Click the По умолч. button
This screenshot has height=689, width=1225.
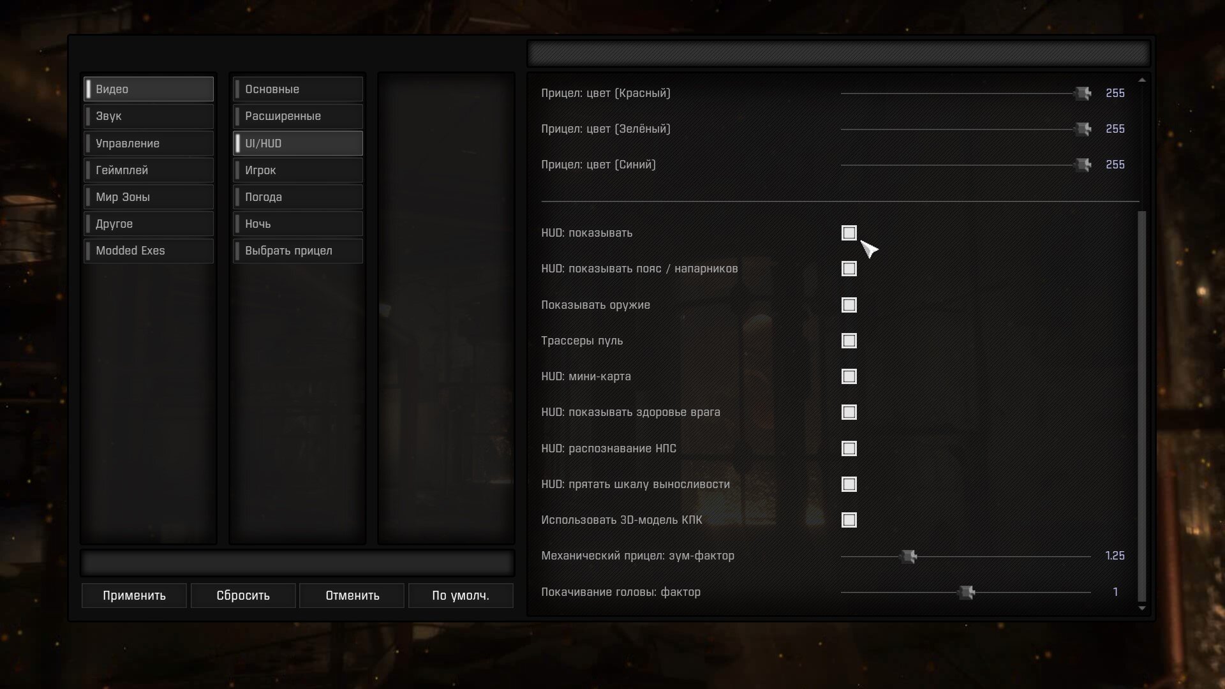(461, 595)
